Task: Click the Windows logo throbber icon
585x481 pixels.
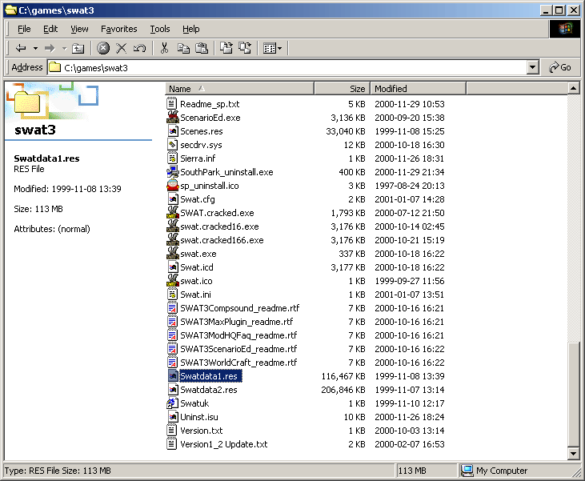Action: (565, 29)
